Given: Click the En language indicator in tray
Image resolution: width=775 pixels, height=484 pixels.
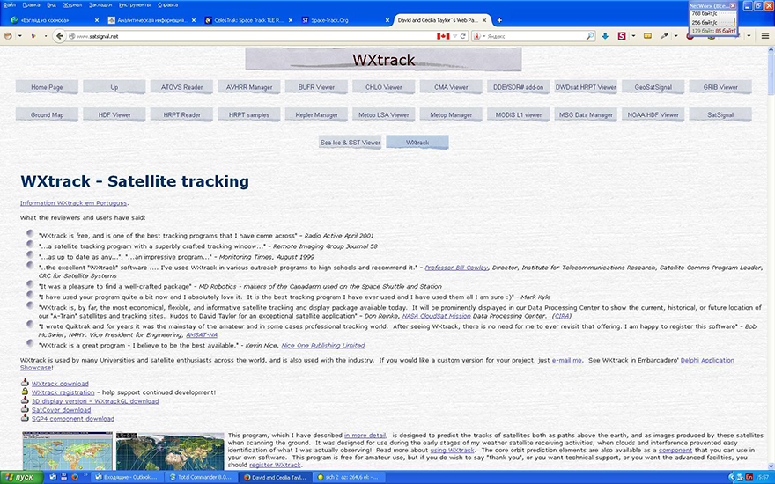Looking at the screenshot, I should tap(749, 477).
